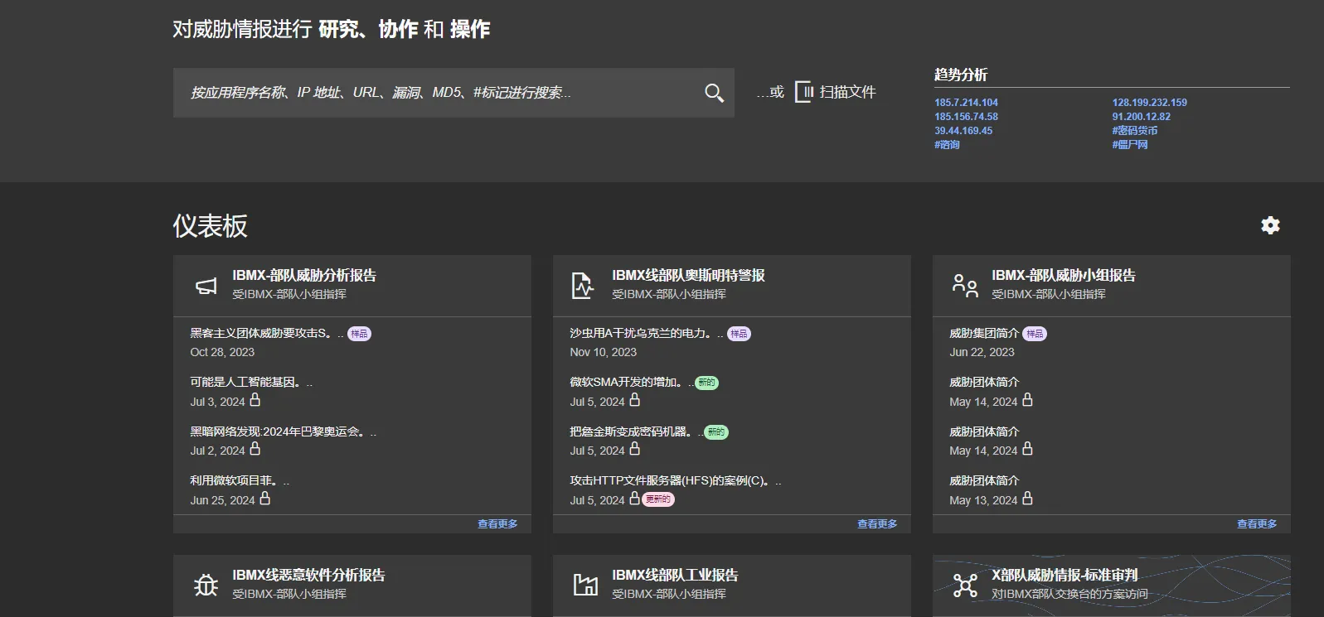1324x617 pixels.
Task: Open trending tag #僵尸网
Action: point(1129,145)
